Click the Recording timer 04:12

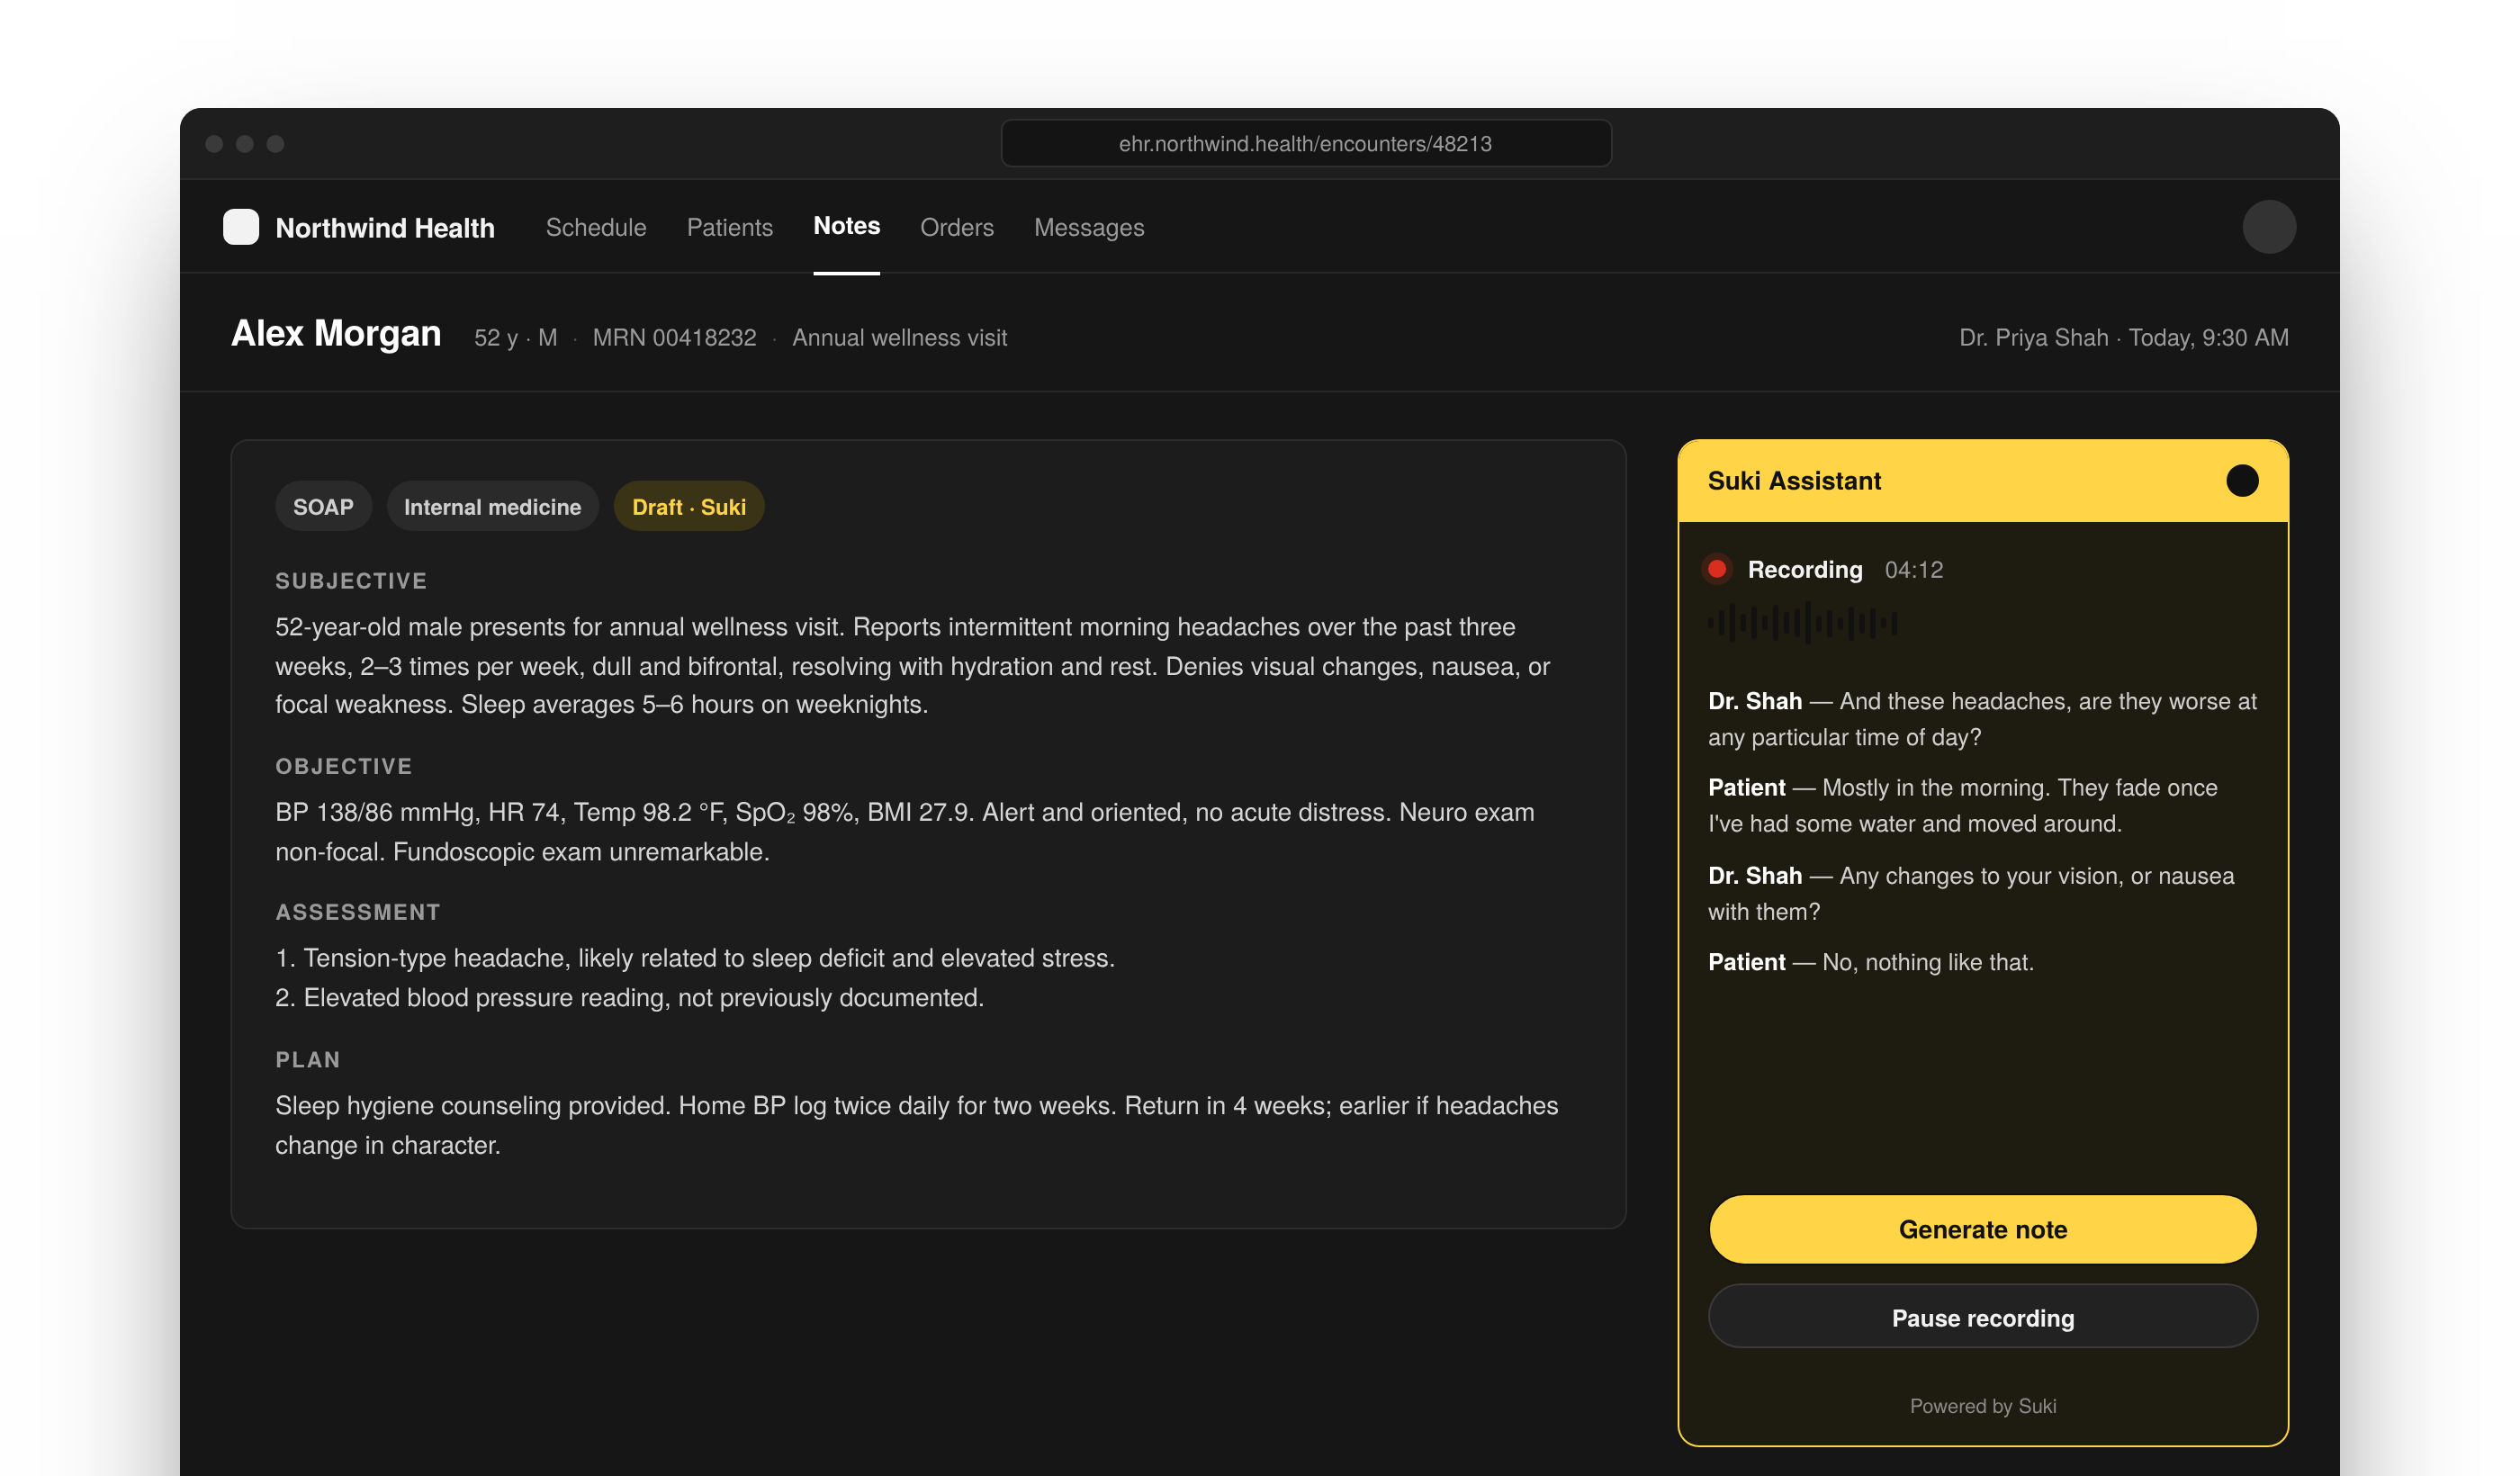point(1914,570)
